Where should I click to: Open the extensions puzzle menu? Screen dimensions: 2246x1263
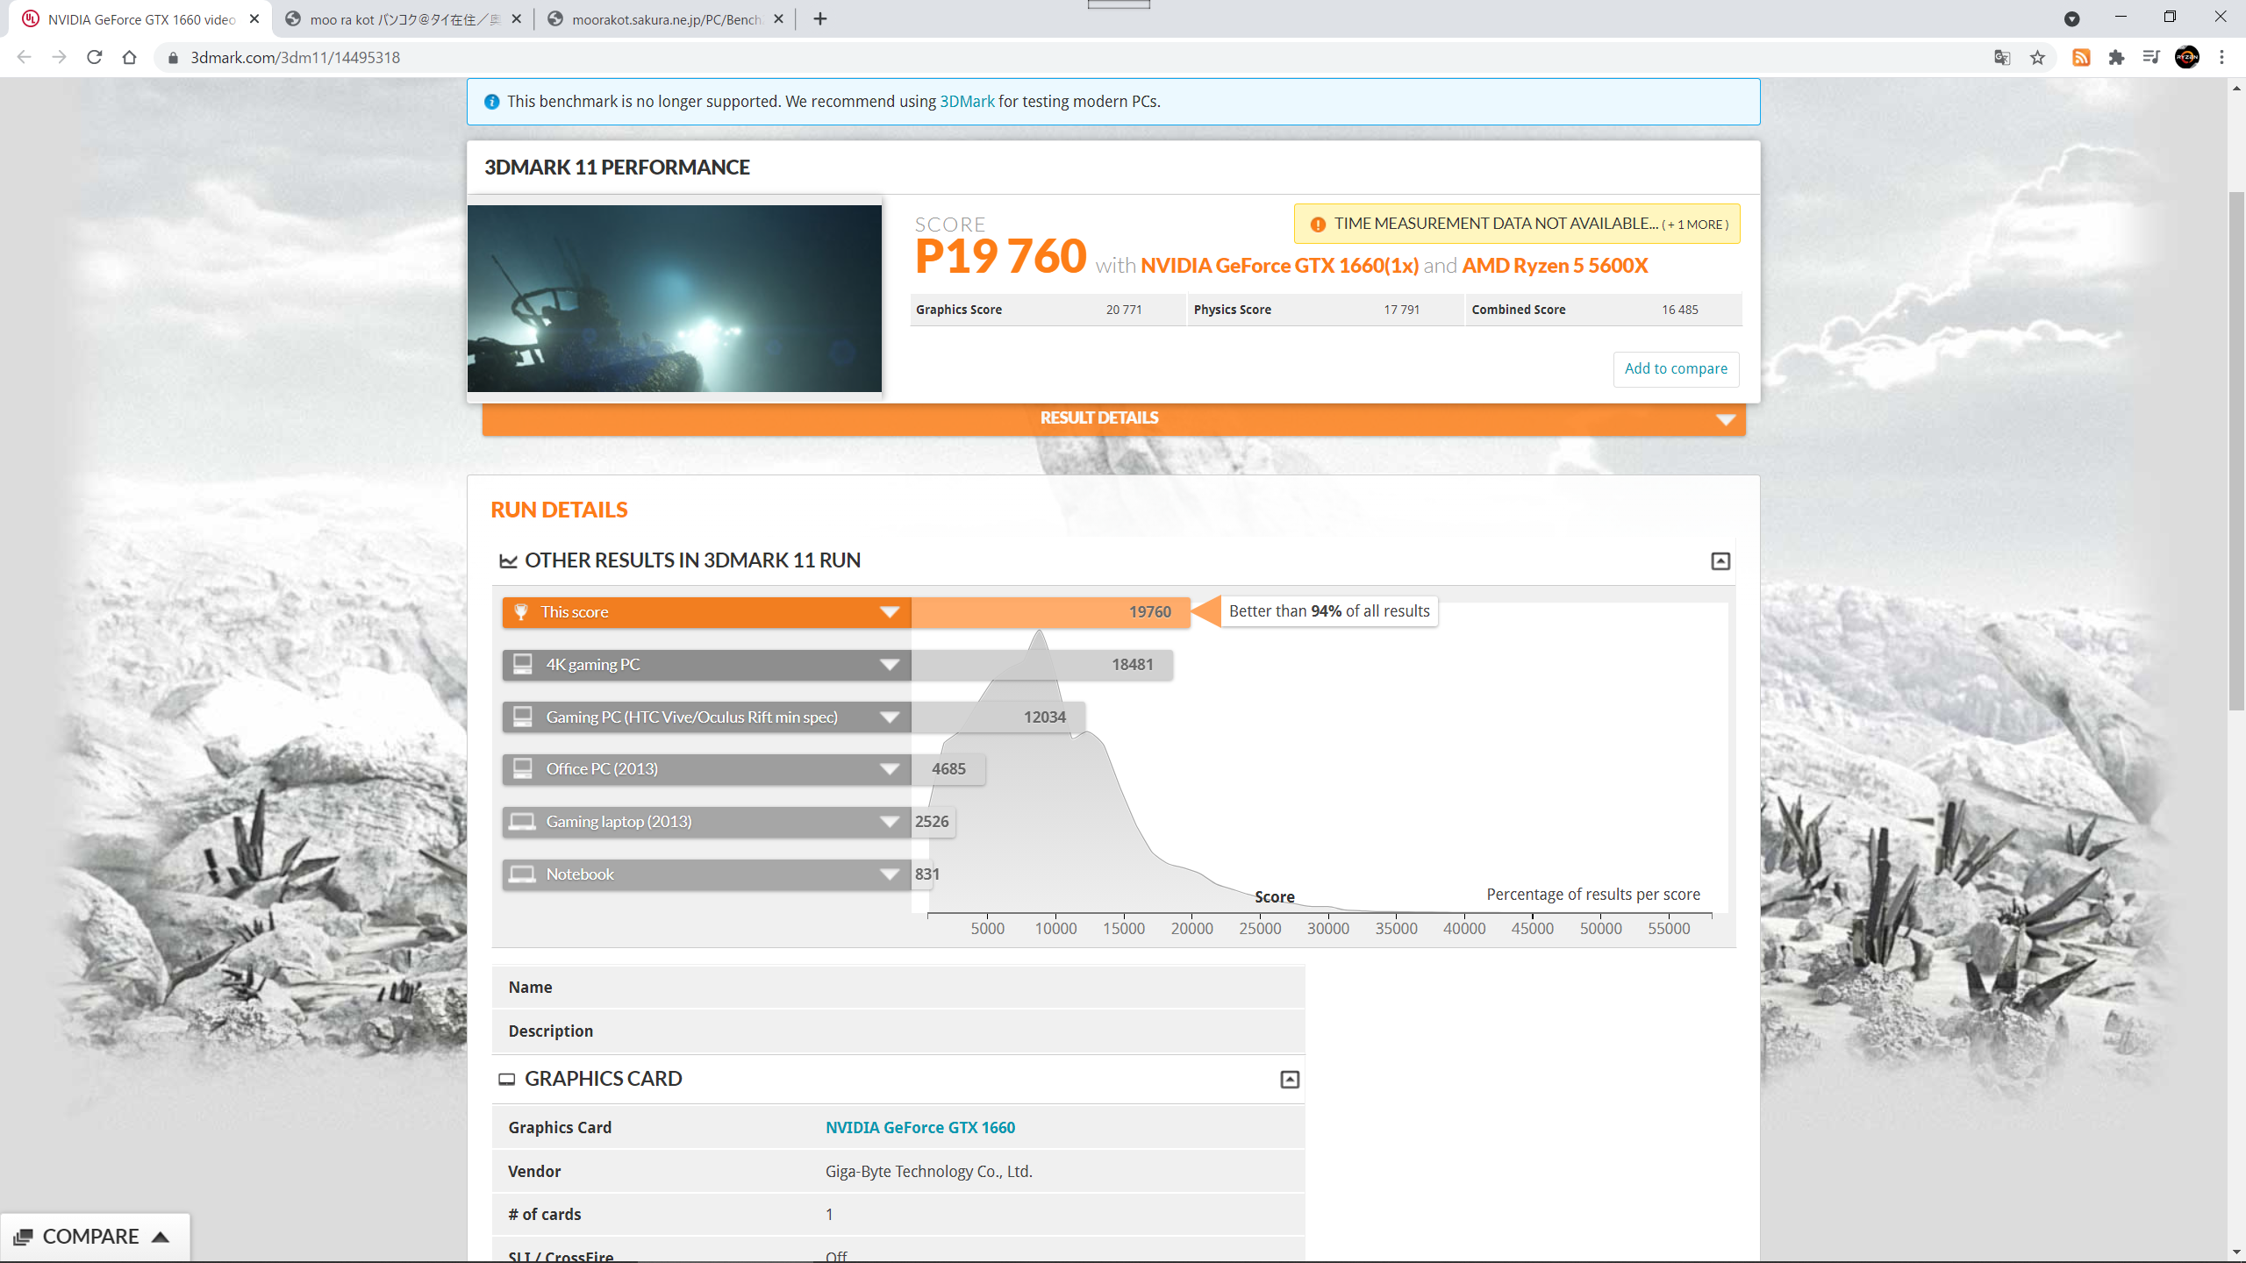pyautogui.click(x=2116, y=57)
